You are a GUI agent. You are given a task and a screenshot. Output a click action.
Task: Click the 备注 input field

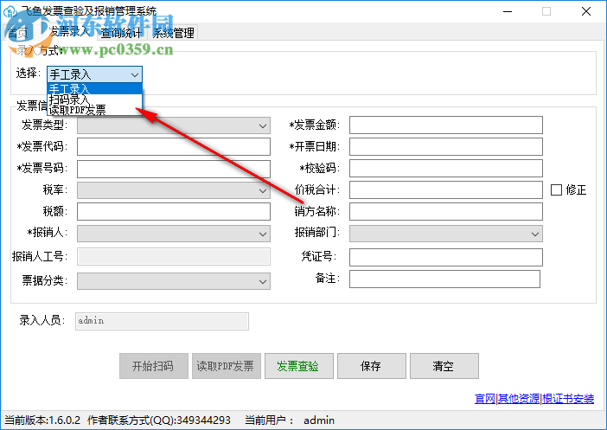pyautogui.click(x=444, y=279)
